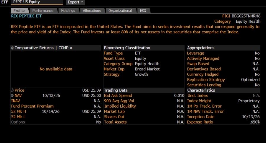Click the PEPT US Equity ticker field

pyautogui.click(x=37, y=2)
